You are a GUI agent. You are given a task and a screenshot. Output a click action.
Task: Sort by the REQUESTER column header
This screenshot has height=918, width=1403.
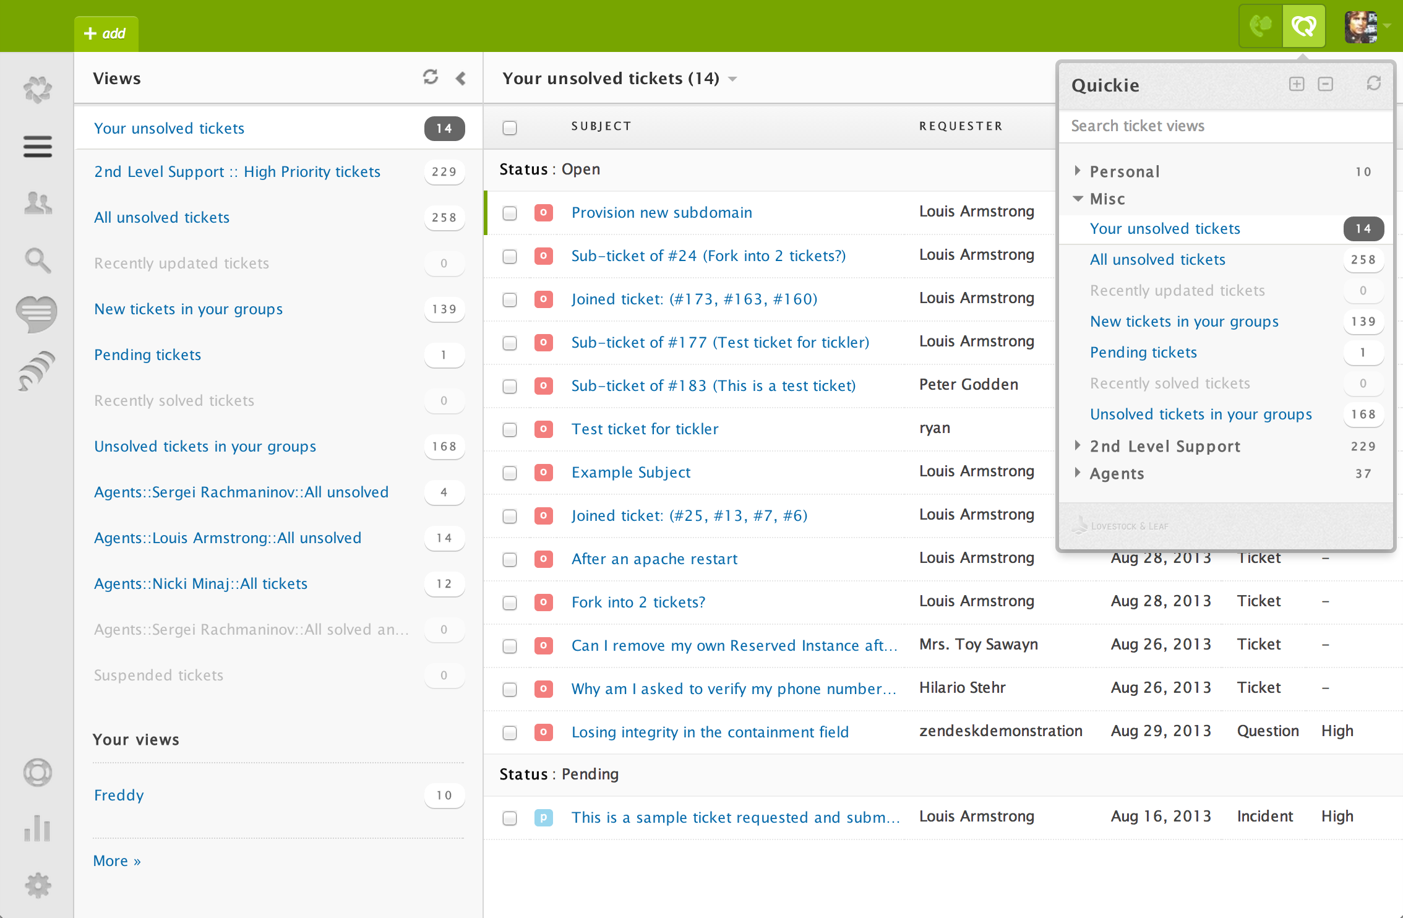pos(961,126)
